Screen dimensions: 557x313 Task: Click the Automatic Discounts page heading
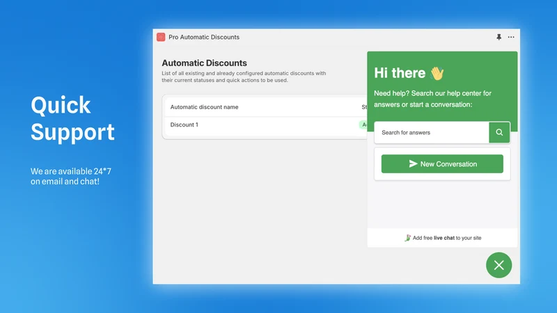(204, 63)
